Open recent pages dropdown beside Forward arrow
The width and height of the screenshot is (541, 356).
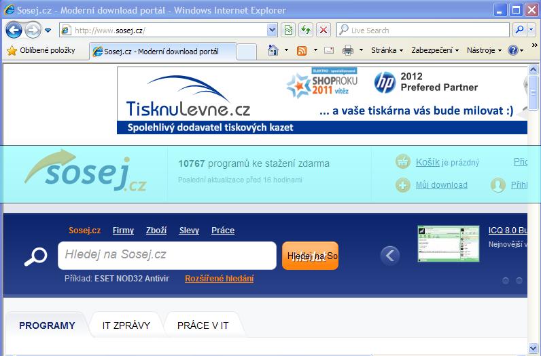tap(48, 31)
